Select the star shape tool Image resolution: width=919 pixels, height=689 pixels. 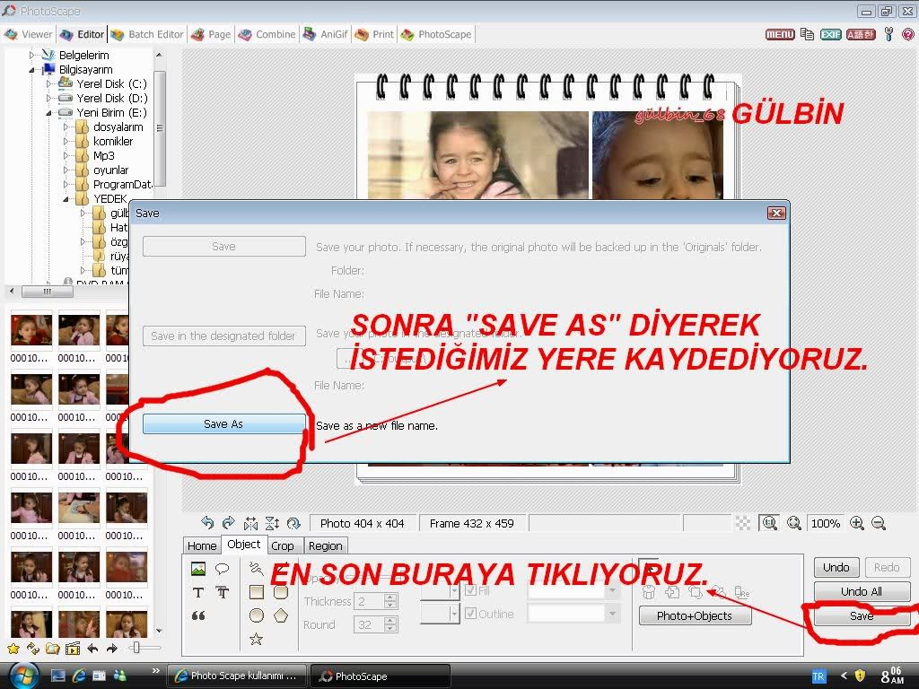256,639
